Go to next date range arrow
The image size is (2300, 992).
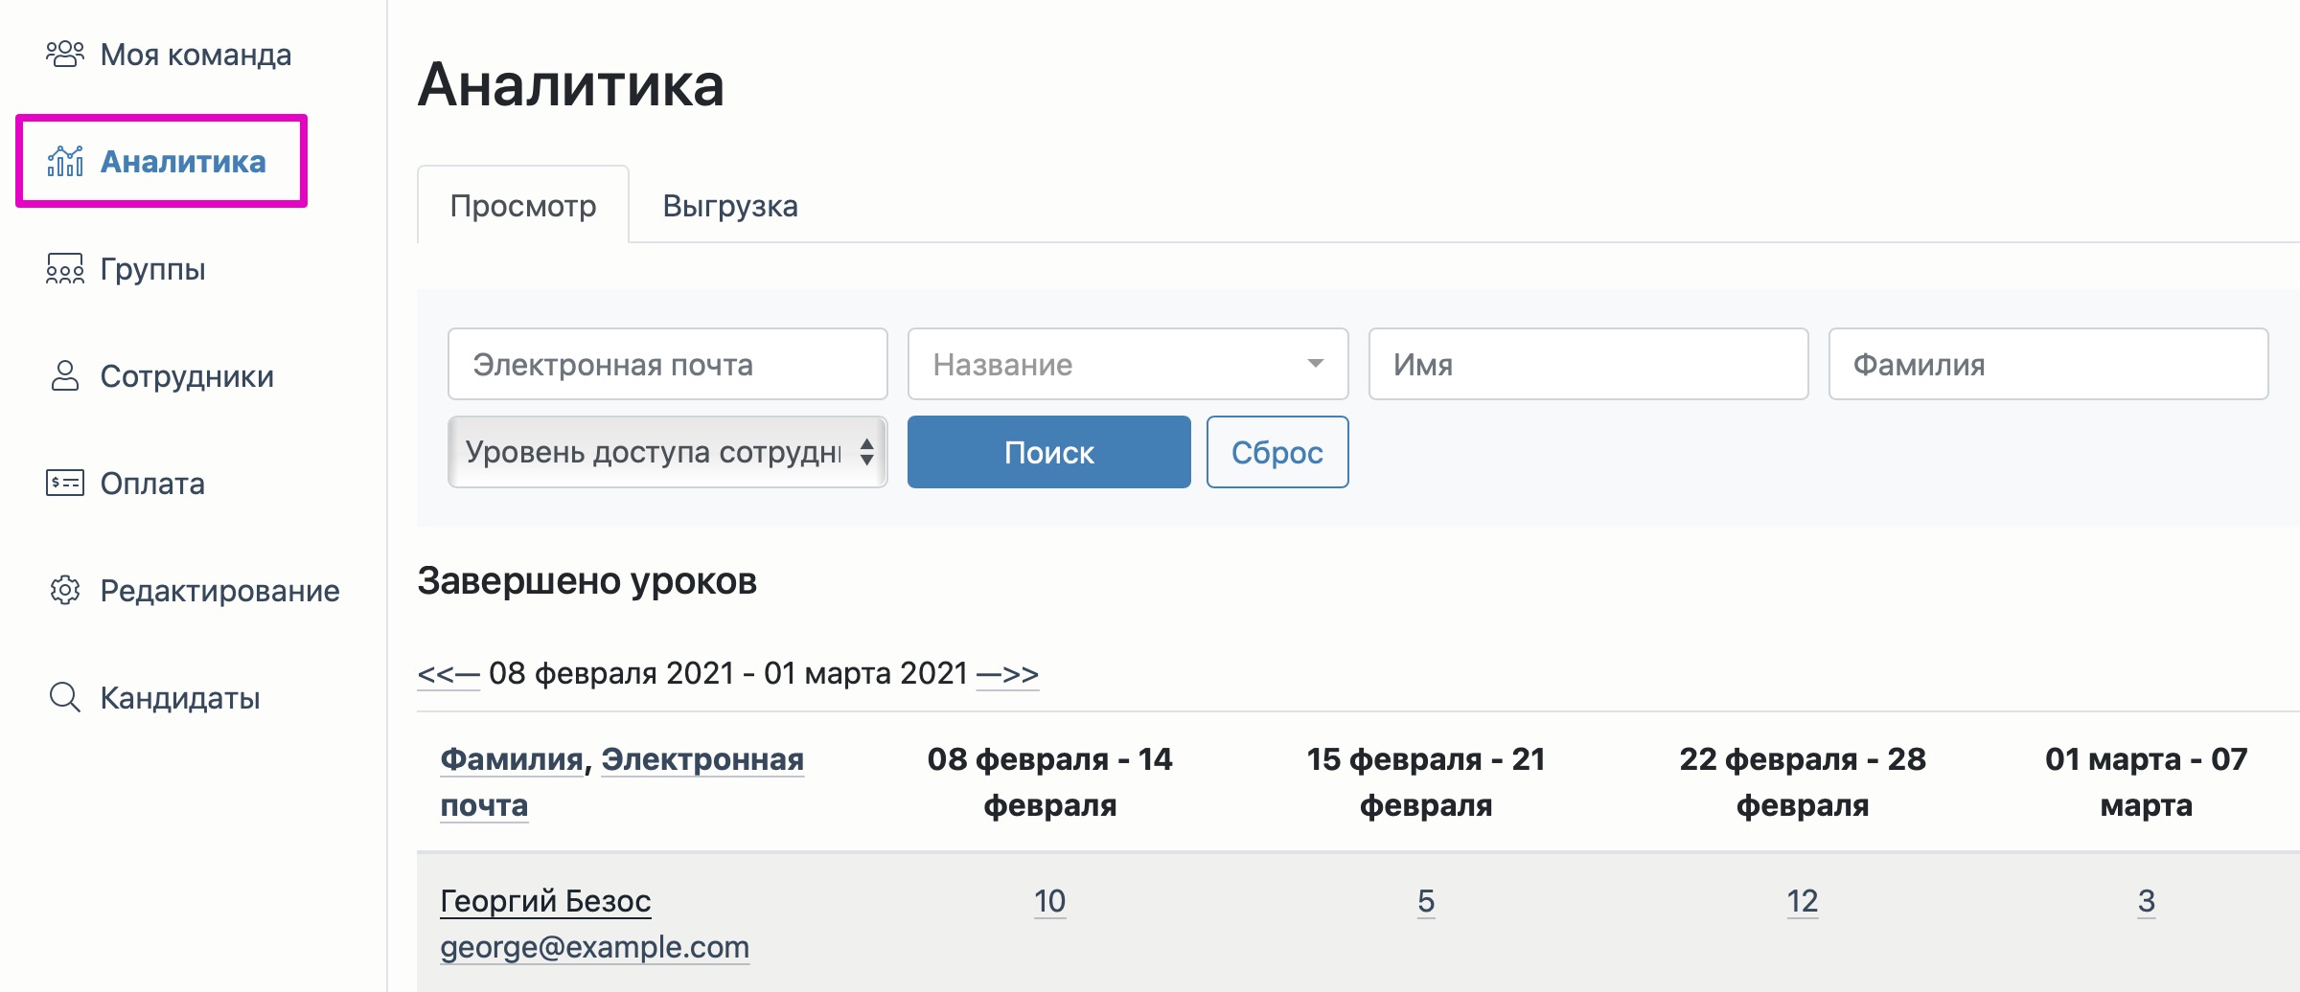1007,674
